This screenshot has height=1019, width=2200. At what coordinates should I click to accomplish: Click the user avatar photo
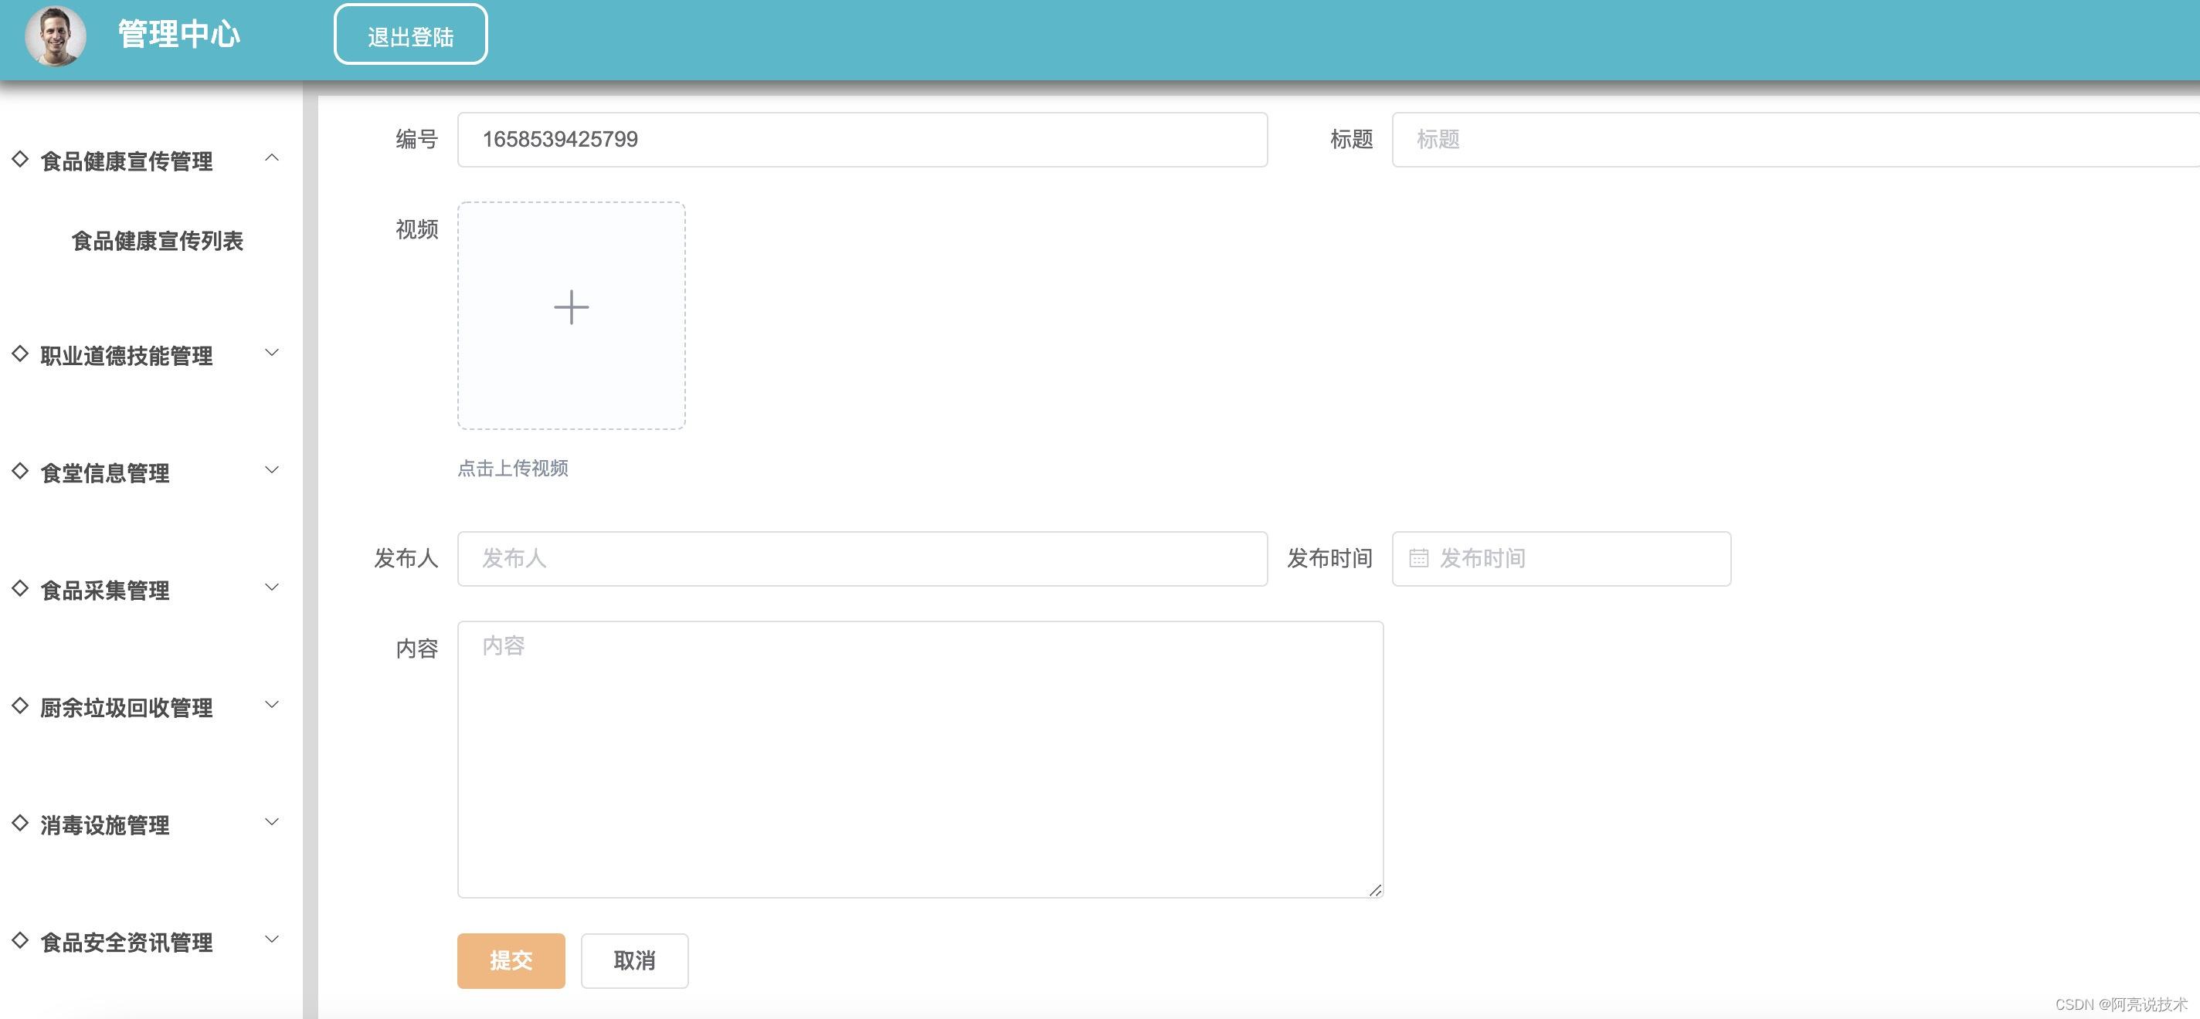coord(56,36)
